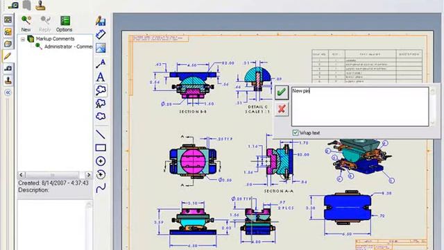
Task: Toggle the Wrap text checkbox
Action: (x=296, y=133)
